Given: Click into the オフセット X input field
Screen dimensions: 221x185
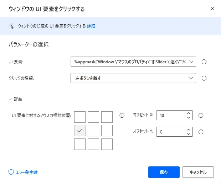Looking at the screenshot, I should 170,115.
